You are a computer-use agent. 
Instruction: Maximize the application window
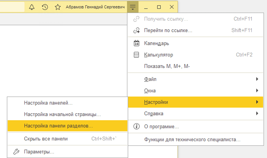(x=159, y=7)
